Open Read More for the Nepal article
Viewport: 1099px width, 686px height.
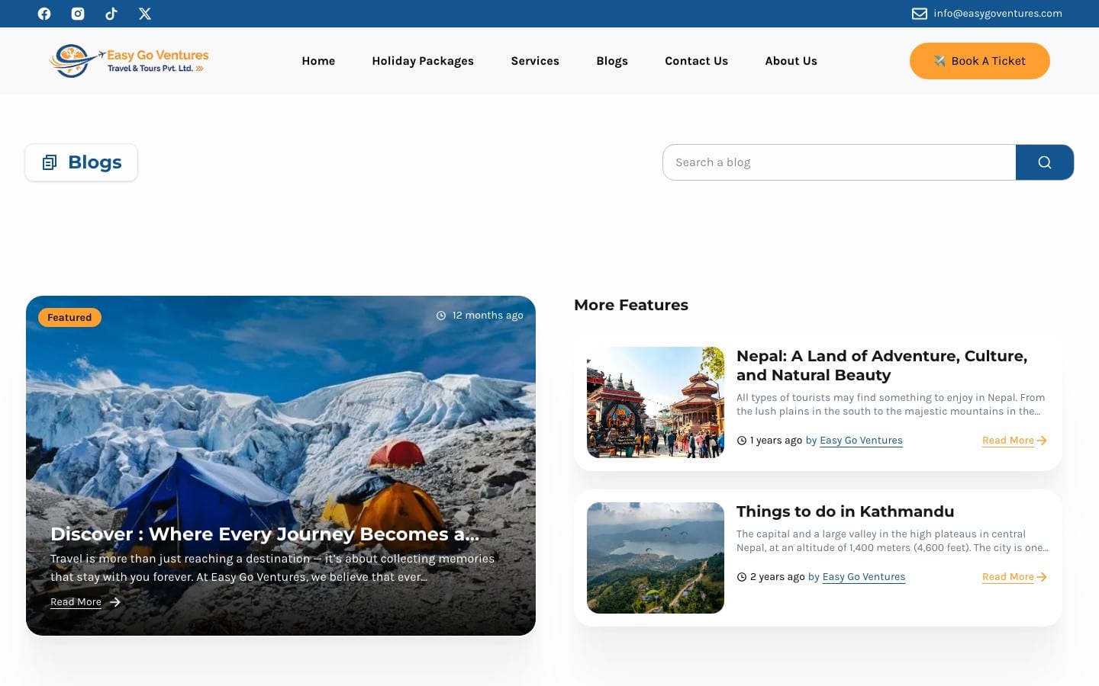(x=1008, y=441)
